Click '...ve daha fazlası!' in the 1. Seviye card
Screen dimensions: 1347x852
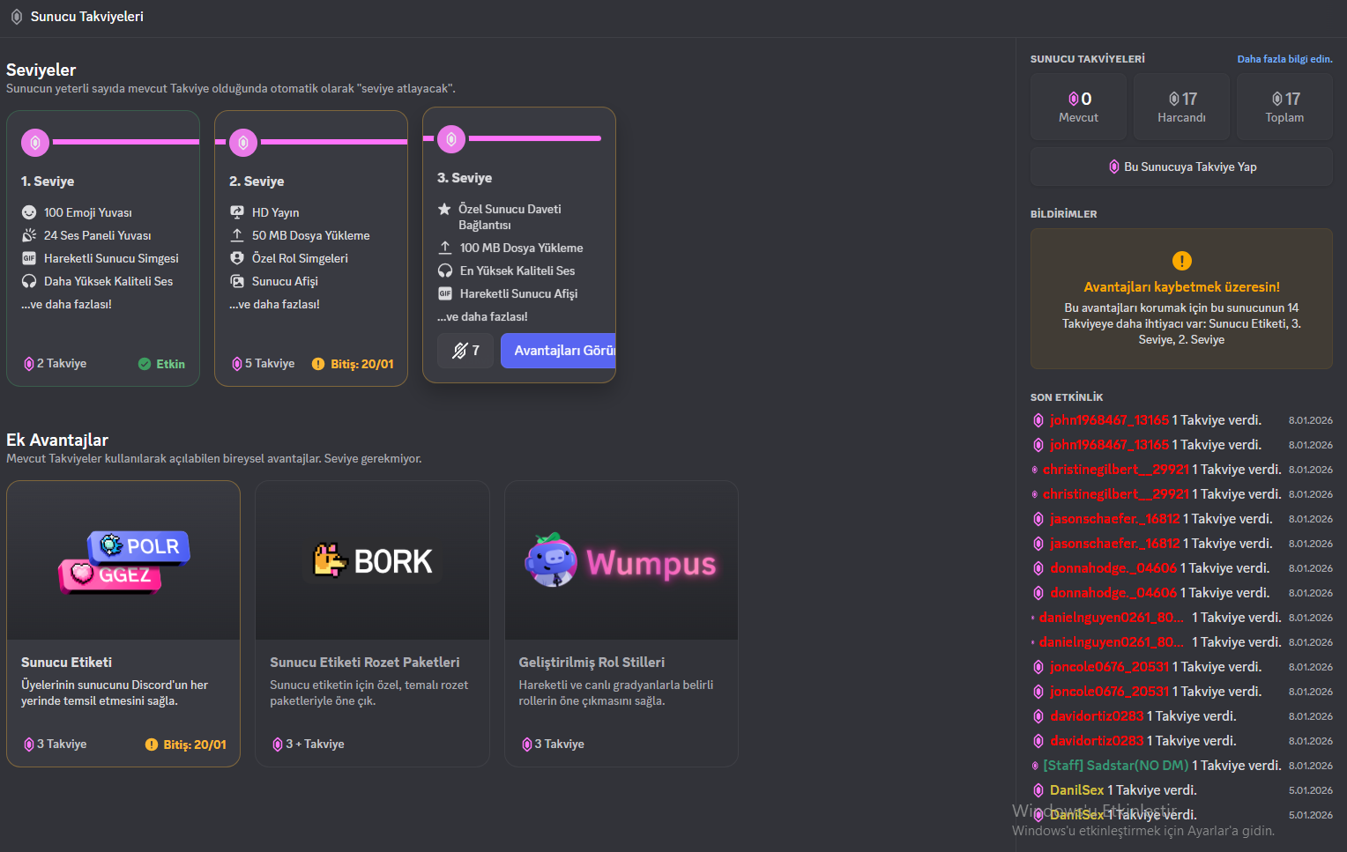(x=66, y=304)
